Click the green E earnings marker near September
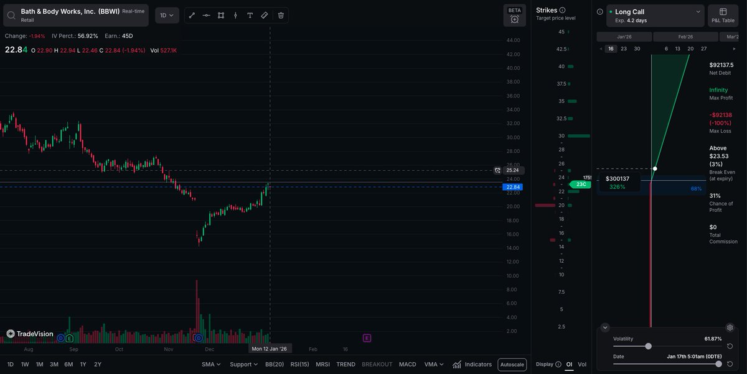 pos(69,338)
